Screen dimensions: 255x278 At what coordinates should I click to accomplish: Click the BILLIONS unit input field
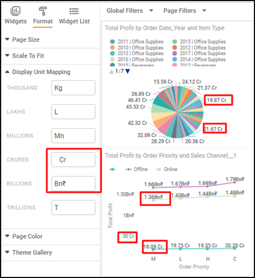click(x=73, y=183)
